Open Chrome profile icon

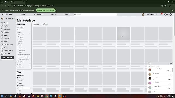coord(170,6)
